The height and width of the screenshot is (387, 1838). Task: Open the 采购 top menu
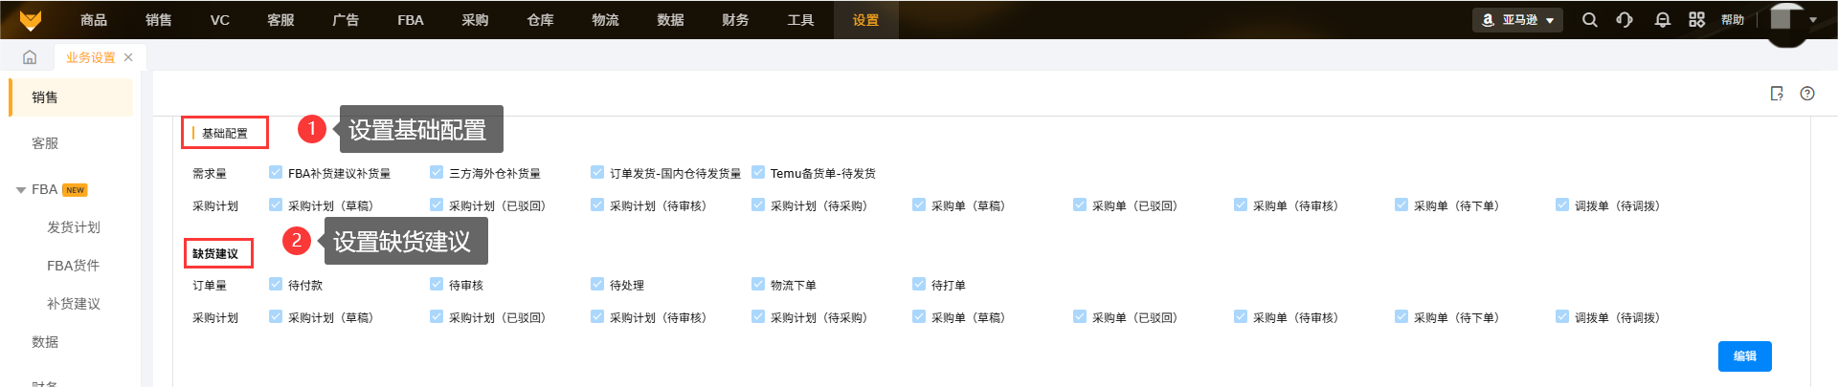point(475,20)
